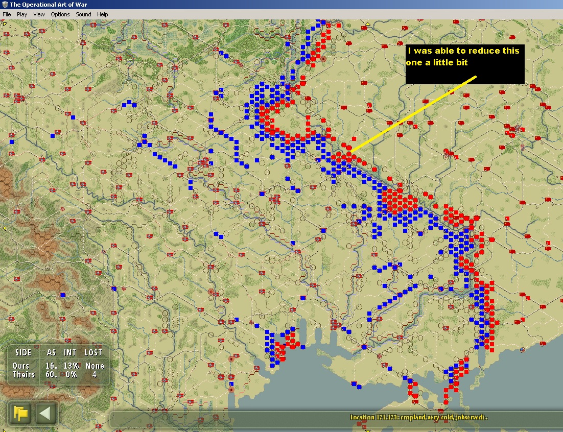
Task: Click the shield icon in the title bar
Action: click(x=5, y=4)
